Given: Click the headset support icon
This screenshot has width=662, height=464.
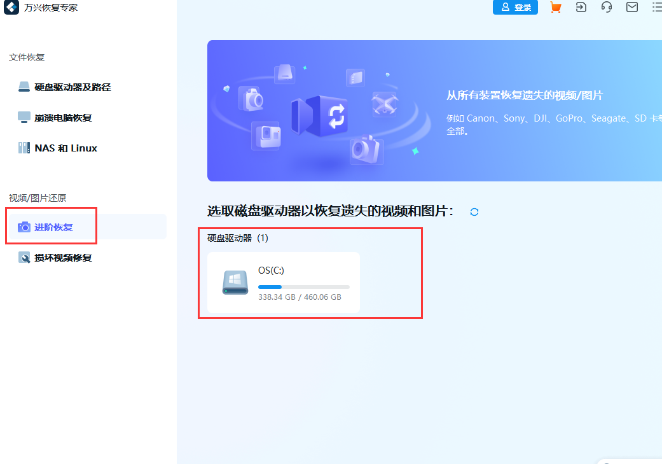Looking at the screenshot, I should [606, 8].
